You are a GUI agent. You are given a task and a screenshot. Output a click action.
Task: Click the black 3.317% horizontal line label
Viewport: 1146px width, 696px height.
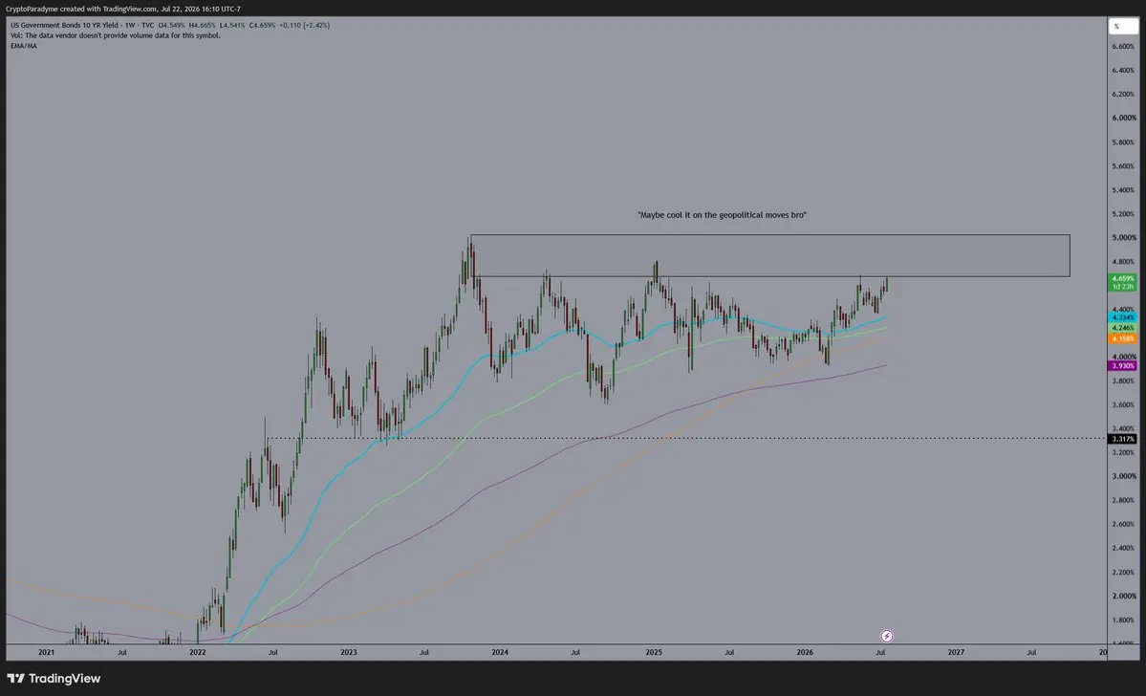(1123, 439)
